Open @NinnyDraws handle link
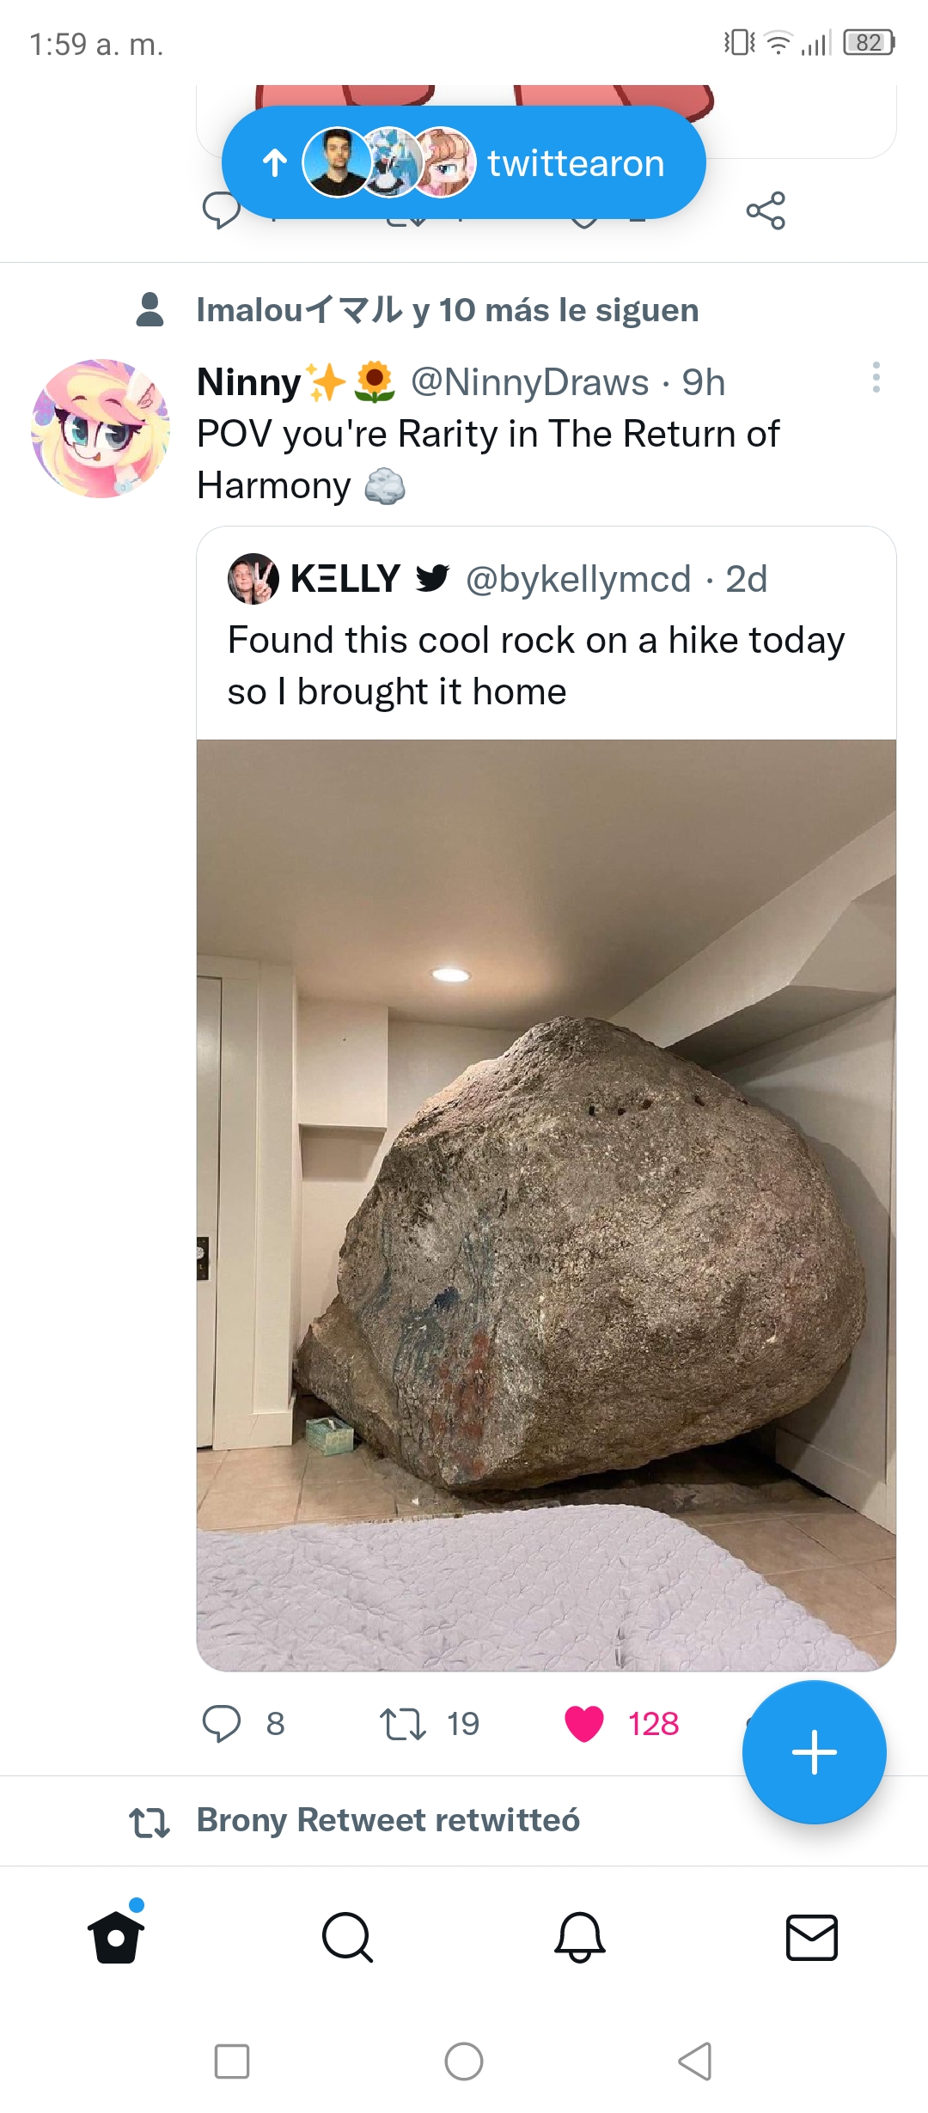The height and width of the screenshot is (2113, 928). point(530,382)
